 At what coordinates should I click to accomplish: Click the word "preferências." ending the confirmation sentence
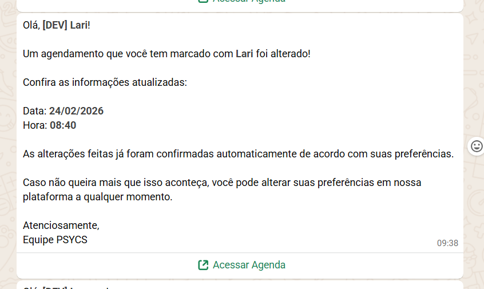(426, 154)
